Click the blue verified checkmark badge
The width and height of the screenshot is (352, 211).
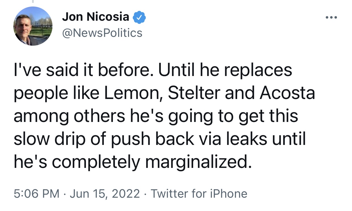coord(139,18)
